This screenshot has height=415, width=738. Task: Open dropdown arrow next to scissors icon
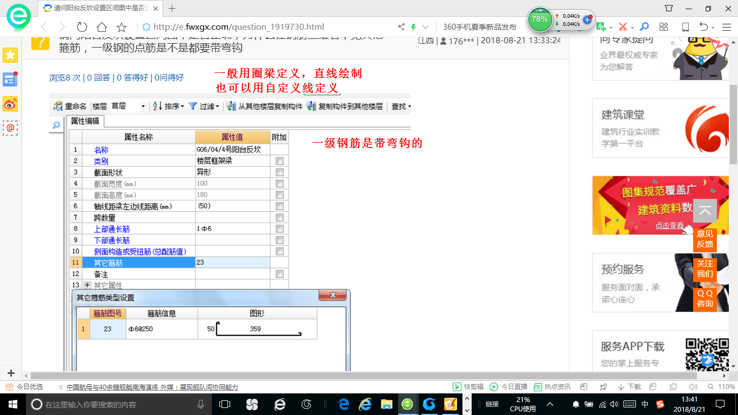pos(632,28)
